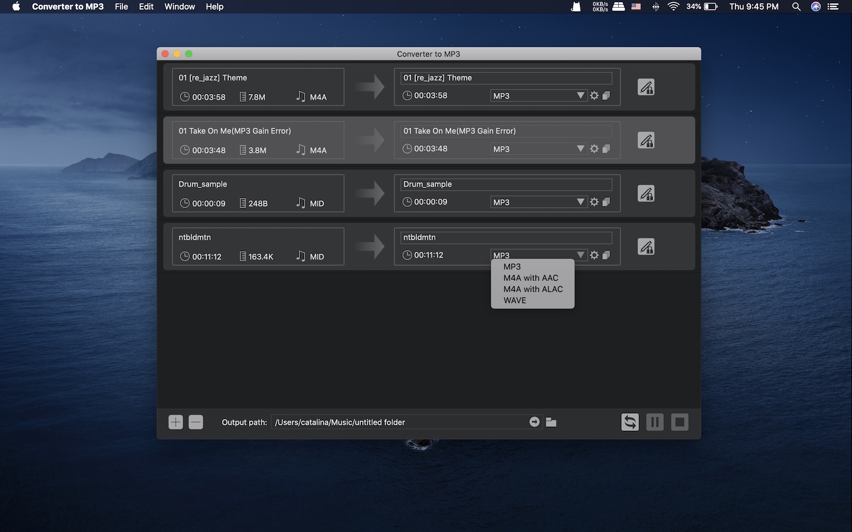Open the edit tags icon for Drum_sample

point(646,194)
